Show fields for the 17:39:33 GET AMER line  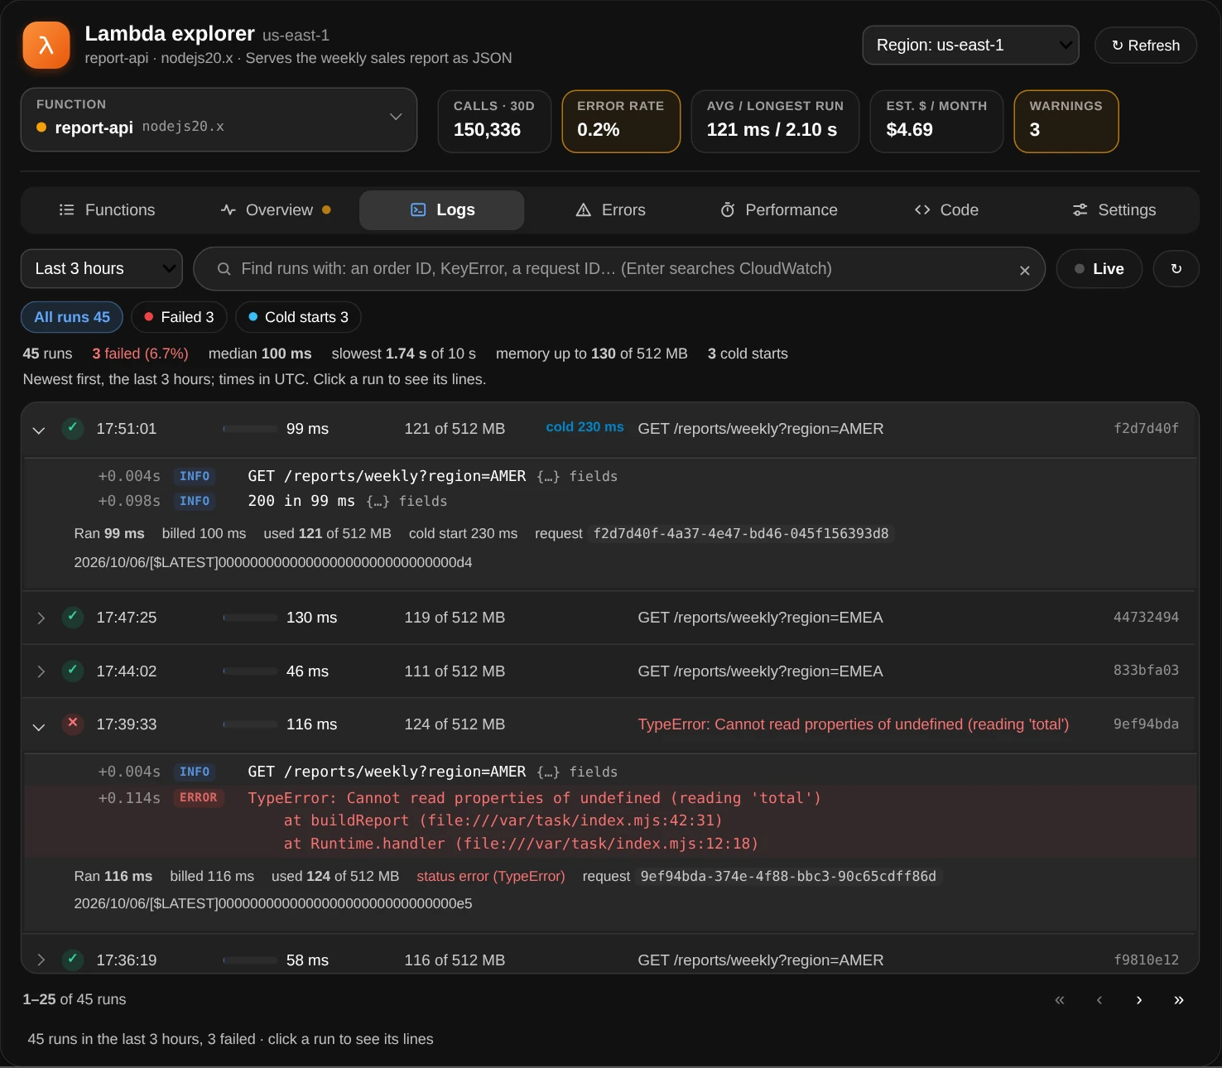(x=577, y=772)
